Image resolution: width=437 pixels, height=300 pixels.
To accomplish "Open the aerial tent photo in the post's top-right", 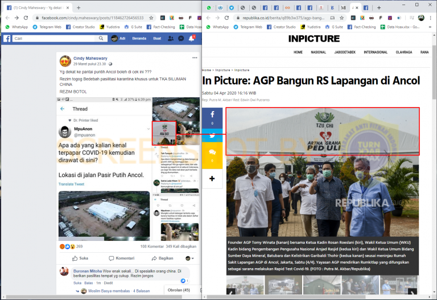I will click(x=176, y=109).
